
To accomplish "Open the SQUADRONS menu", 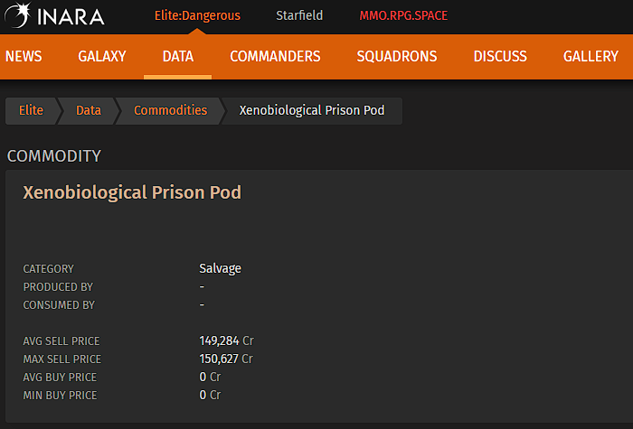I will [397, 56].
